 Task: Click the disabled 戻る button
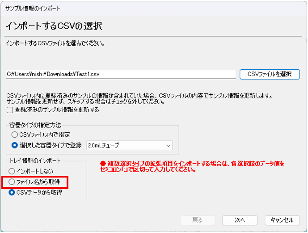[x=197, y=220]
